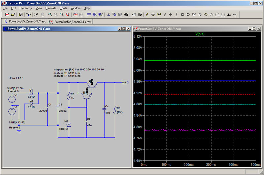The height and width of the screenshot is (175, 264).
Task: Click the autorange waveform icon
Action: coord(76,15)
